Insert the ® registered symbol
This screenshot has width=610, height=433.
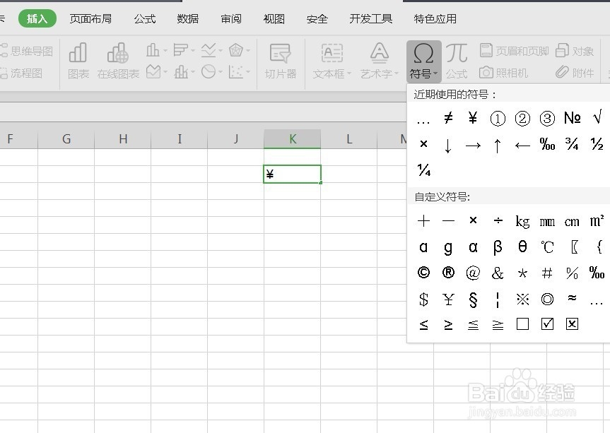click(x=448, y=273)
